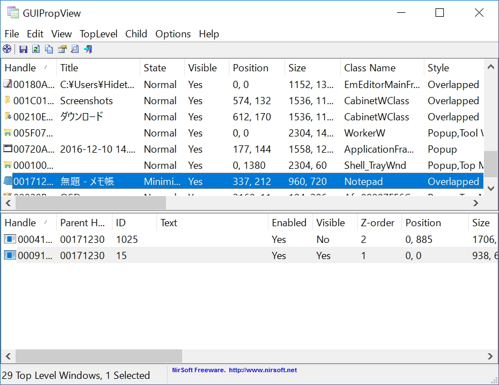499x385 pixels.
Task: Open properties via the toolbar icon
Action: click(x=61, y=49)
